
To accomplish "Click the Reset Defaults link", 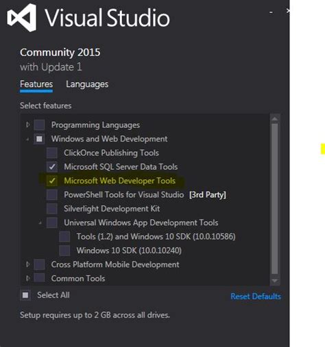I will point(256,296).
